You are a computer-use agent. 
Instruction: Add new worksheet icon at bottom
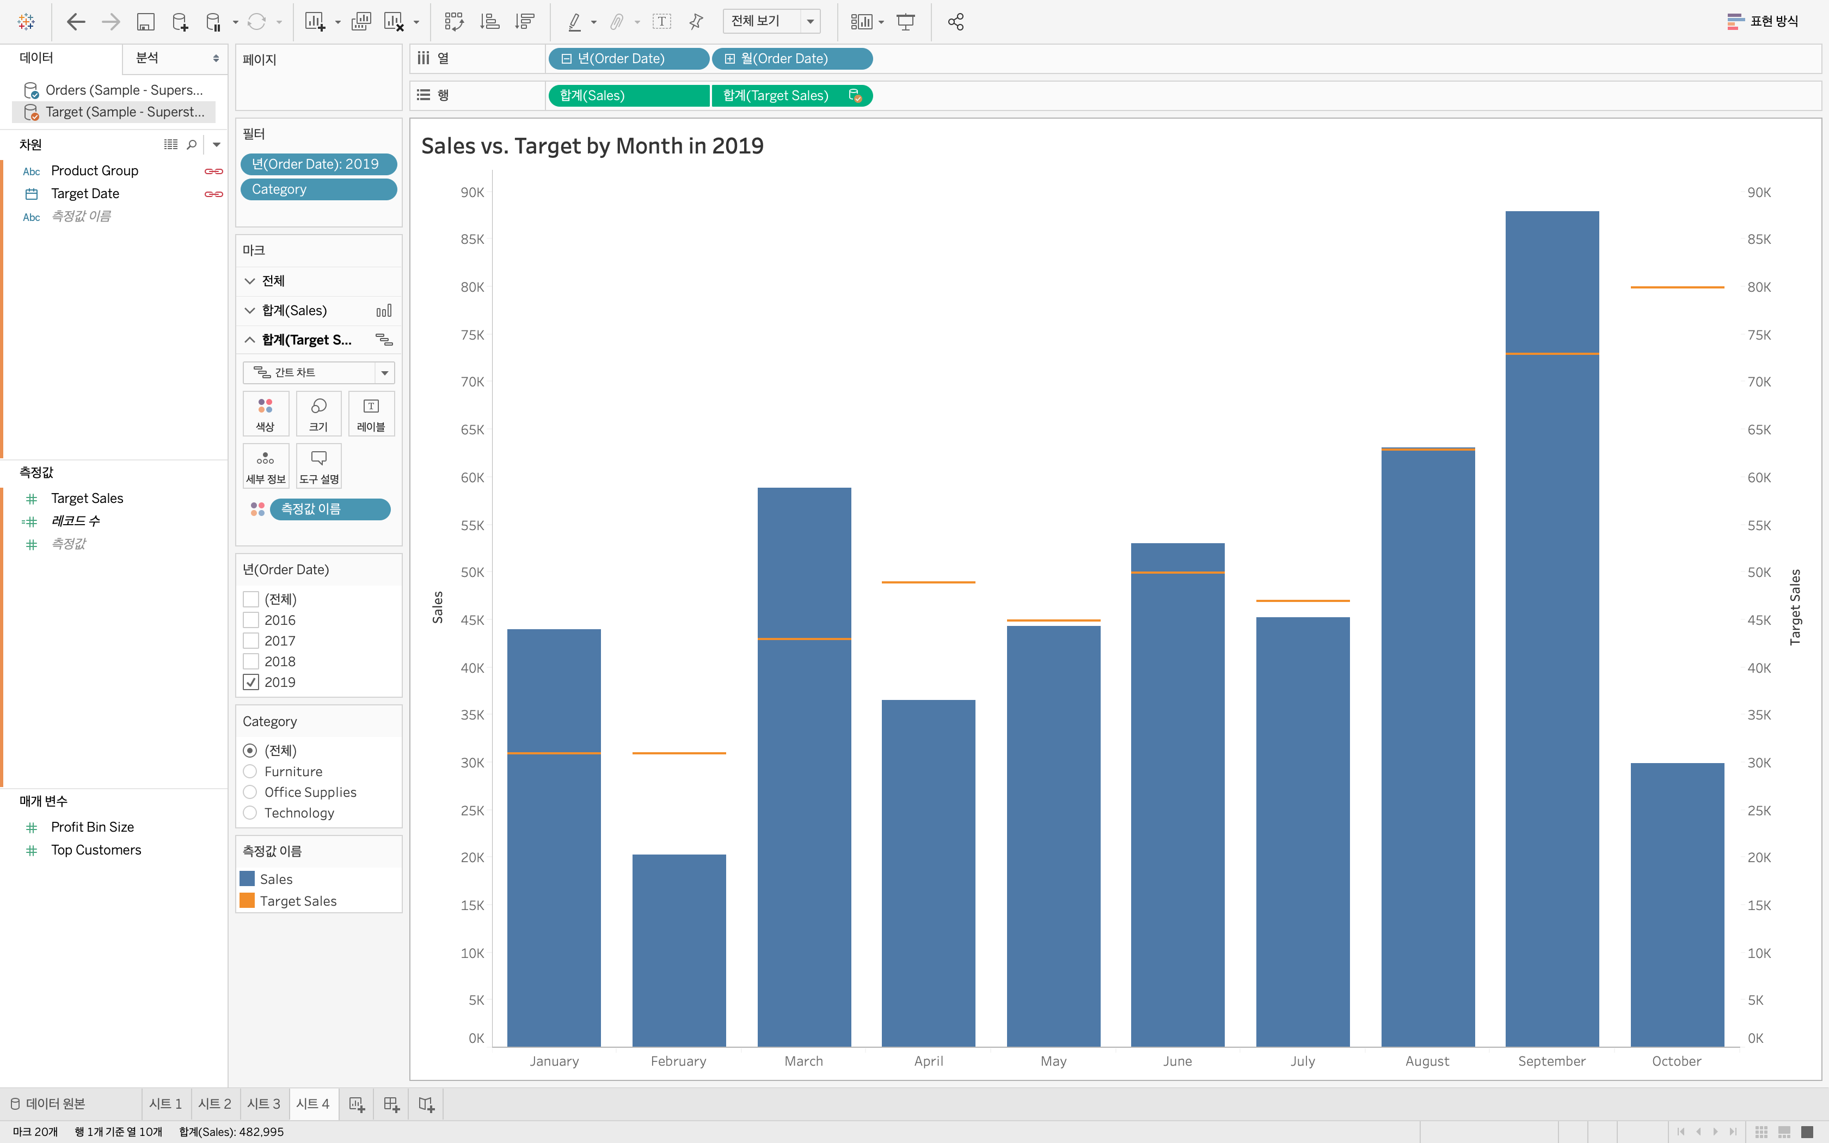[357, 1104]
